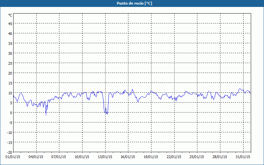
Task: Click the date label 28/01/15
Action: 220,157
